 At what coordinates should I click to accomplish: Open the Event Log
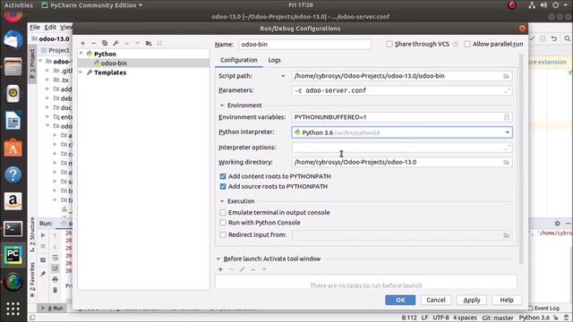pos(544,309)
